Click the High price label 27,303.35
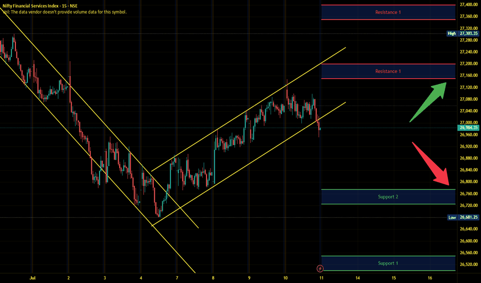Viewport: 481px width, 283px height. 462,33
